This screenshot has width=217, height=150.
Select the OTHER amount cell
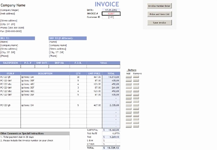[111, 144]
